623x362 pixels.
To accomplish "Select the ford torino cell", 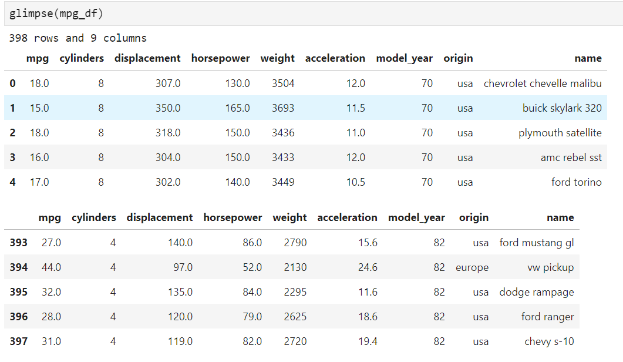I will tap(576, 182).
